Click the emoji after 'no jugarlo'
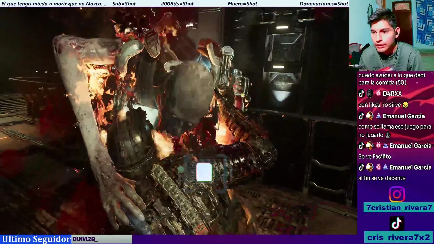434x244 pixels. click(x=388, y=135)
